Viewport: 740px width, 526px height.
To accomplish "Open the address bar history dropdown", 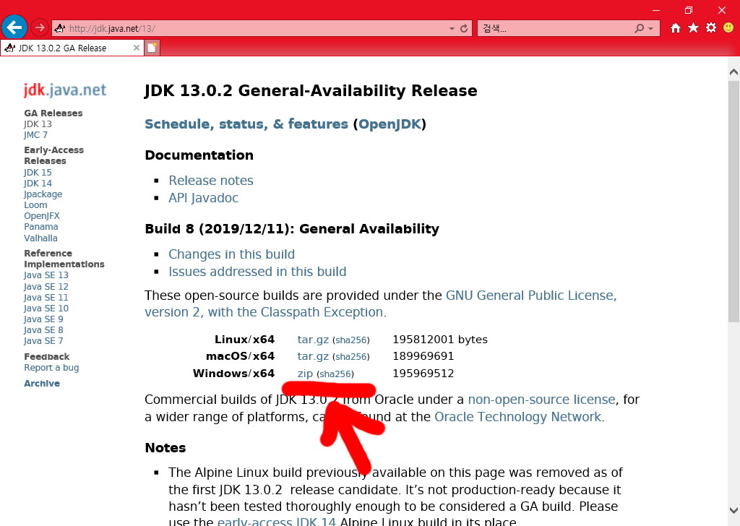I will pos(452,29).
